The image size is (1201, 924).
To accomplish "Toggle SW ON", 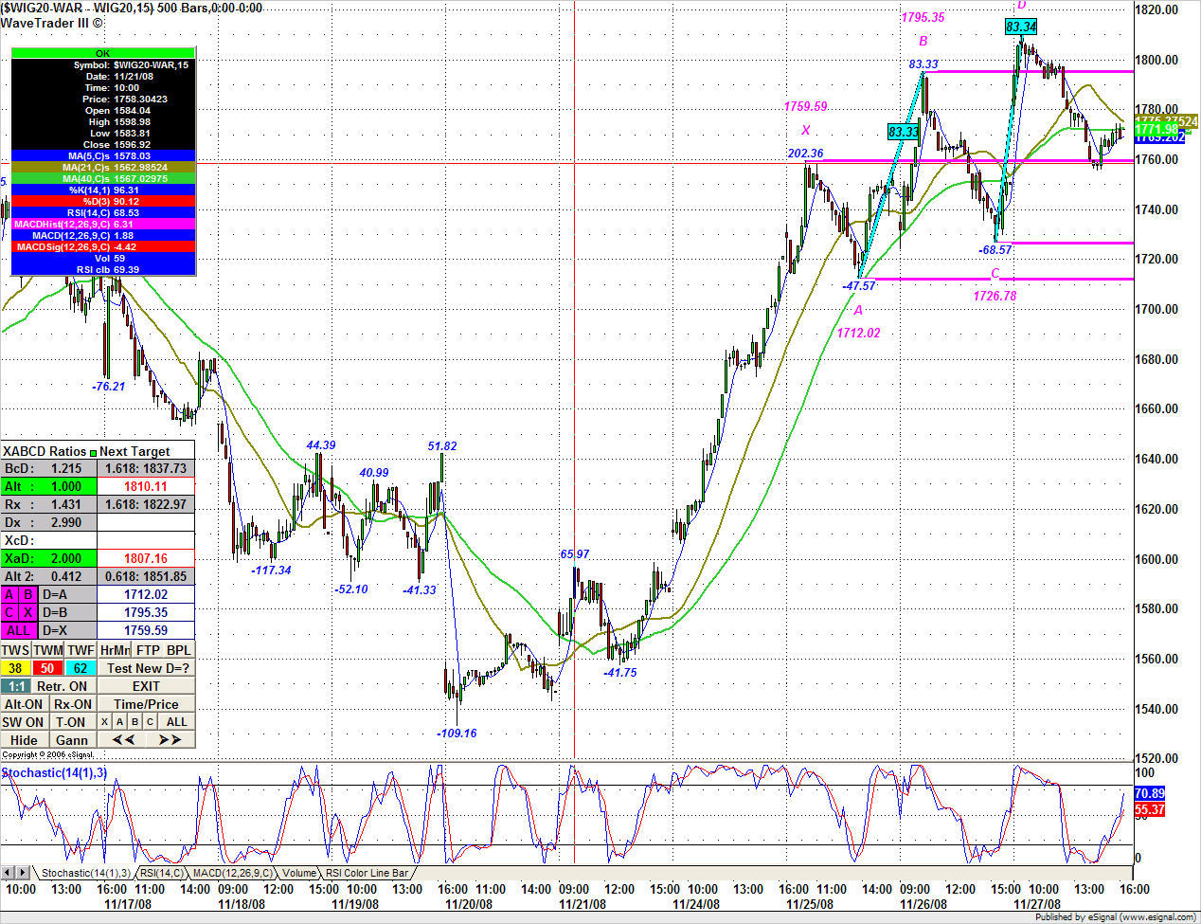I will [24, 722].
